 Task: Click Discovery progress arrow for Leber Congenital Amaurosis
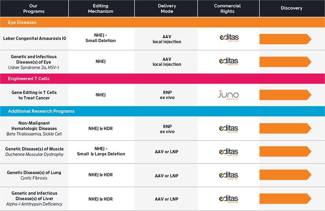[285, 39]
